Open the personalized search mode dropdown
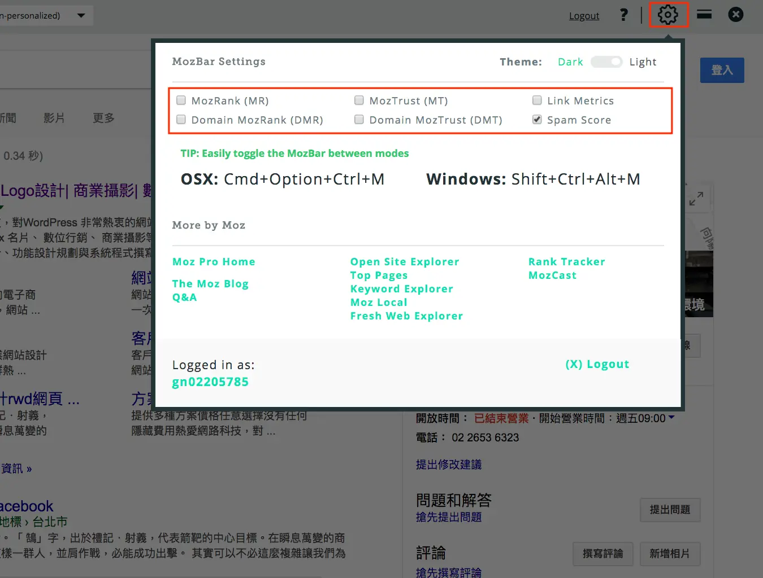Viewport: 763px width, 578px height. [47, 15]
